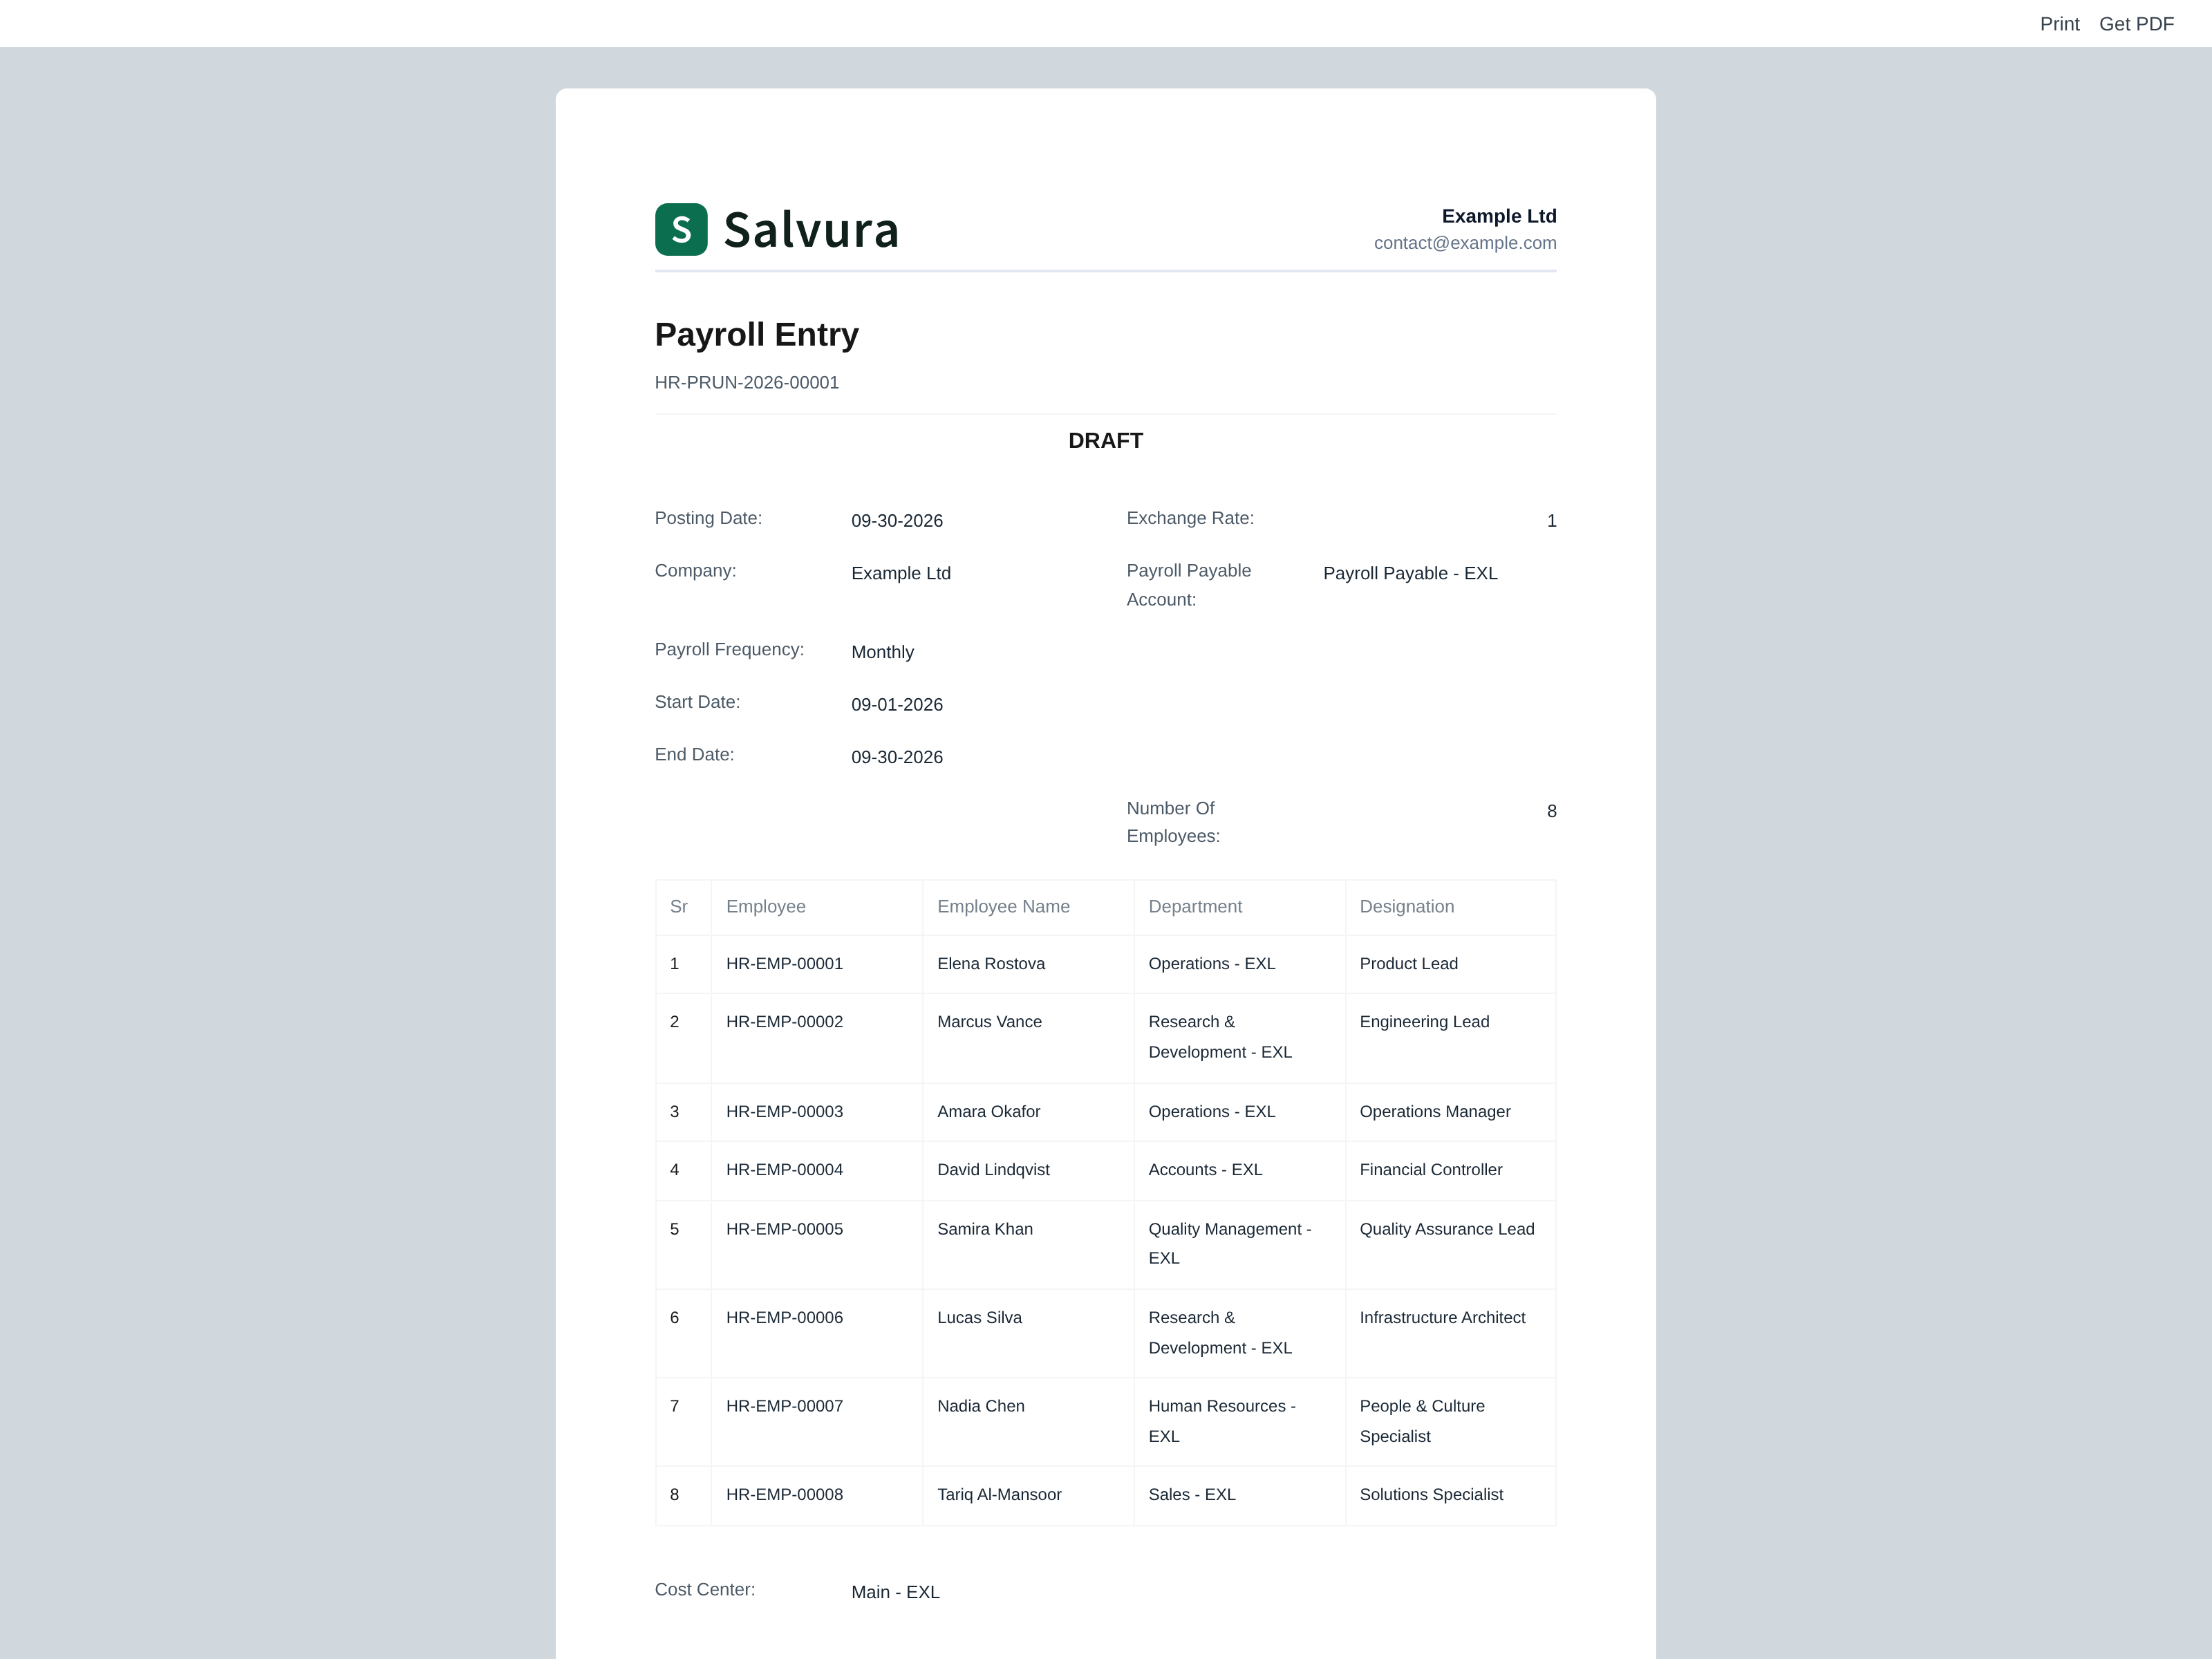2212x1659 pixels.
Task: Click the name Tariq Al-Mansoor
Action: (999, 1495)
